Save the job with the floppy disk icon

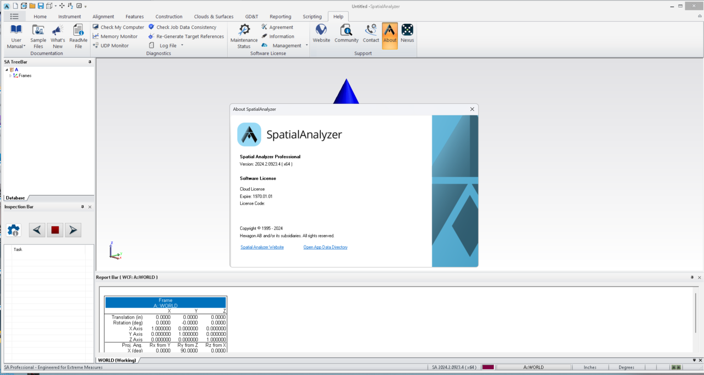click(x=40, y=6)
